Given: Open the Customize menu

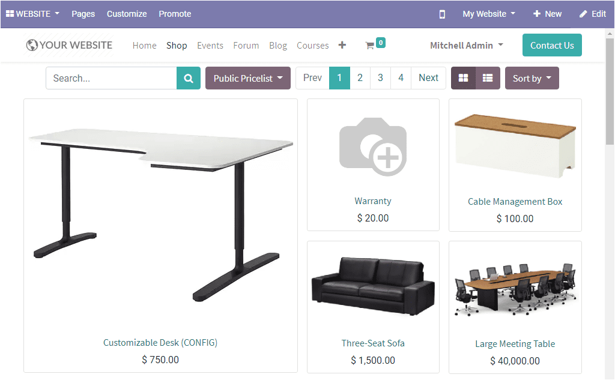Looking at the screenshot, I should click(127, 14).
